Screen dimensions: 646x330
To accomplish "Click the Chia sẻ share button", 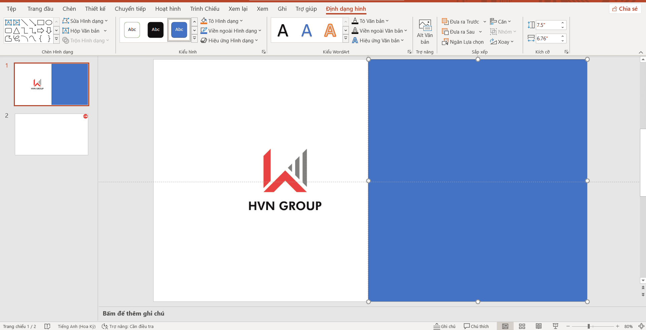I will tap(625, 9).
